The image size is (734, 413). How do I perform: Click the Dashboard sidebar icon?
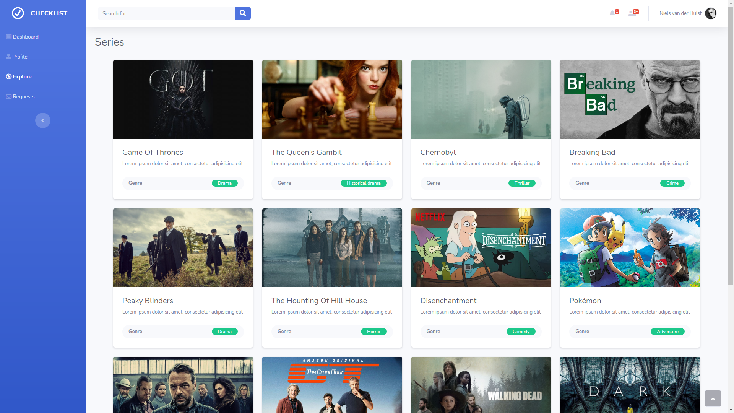coord(9,37)
